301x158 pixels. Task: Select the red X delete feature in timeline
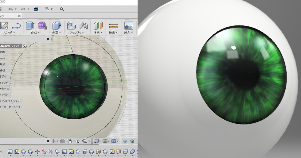44,152
